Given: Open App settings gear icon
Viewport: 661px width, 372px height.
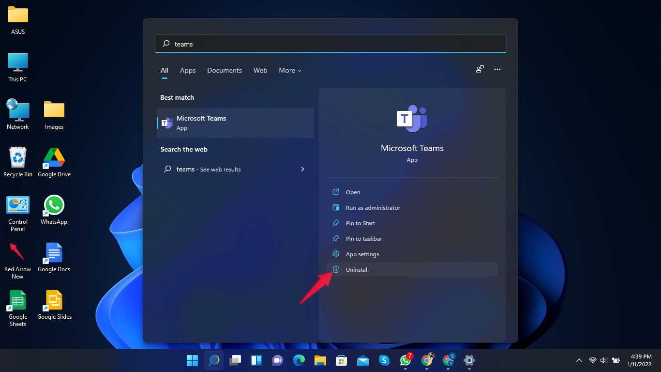Looking at the screenshot, I should point(336,254).
